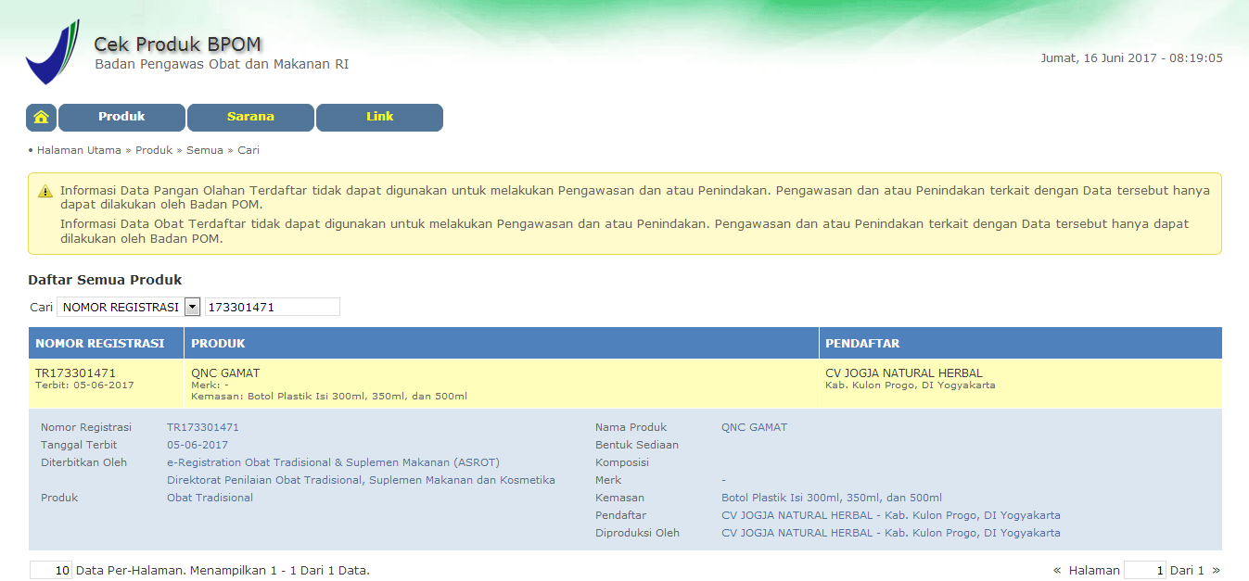The width and height of the screenshot is (1249, 581).
Task: Focus the search field containing 173301471
Action: pos(273,307)
